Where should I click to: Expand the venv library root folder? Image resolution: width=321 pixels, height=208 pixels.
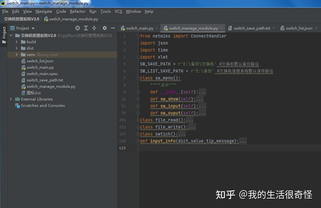click(17, 55)
